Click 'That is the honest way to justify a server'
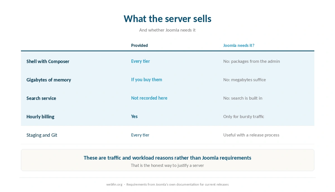Viewport: 335px width, 192px height. [167, 165]
